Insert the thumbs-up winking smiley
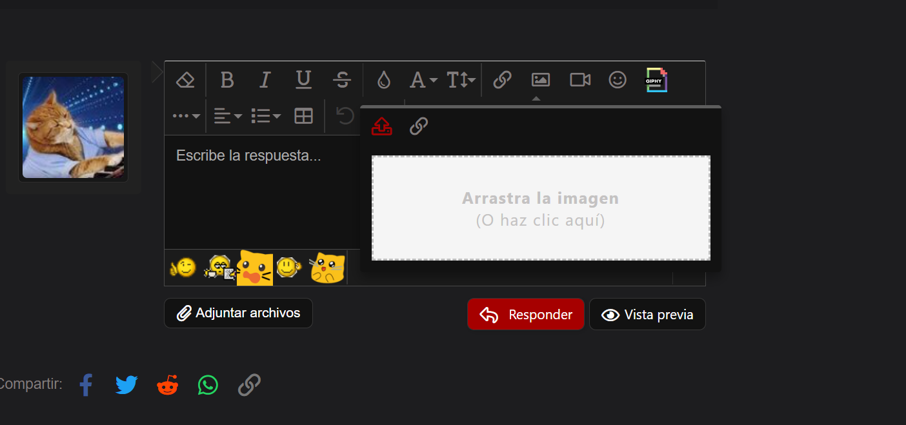This screenshot has height=425, width=906. pos(183,268)
